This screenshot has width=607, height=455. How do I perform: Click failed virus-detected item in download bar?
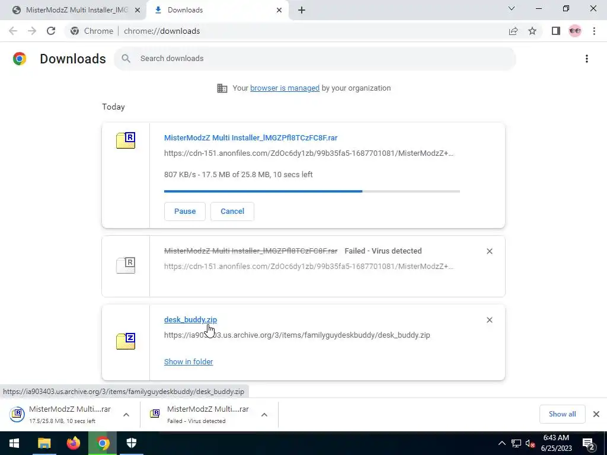pyautogui.click(x=200, y=414)
